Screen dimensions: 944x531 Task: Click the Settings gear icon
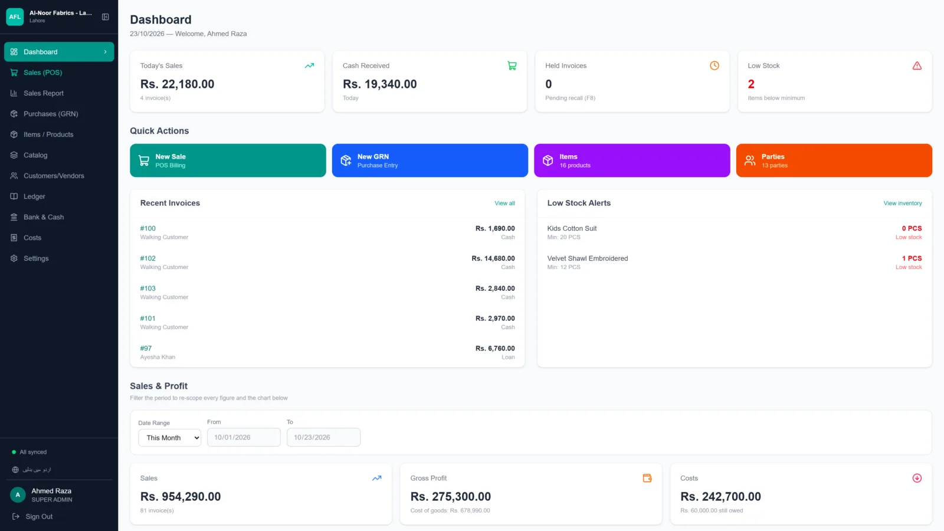(14, 258)
